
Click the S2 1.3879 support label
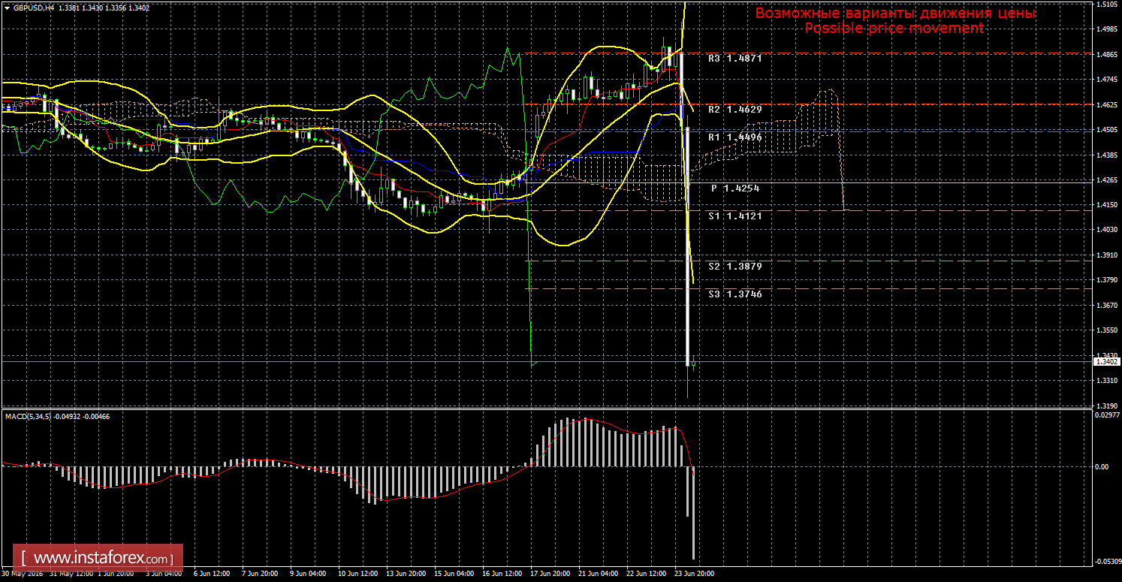[735, 267]
